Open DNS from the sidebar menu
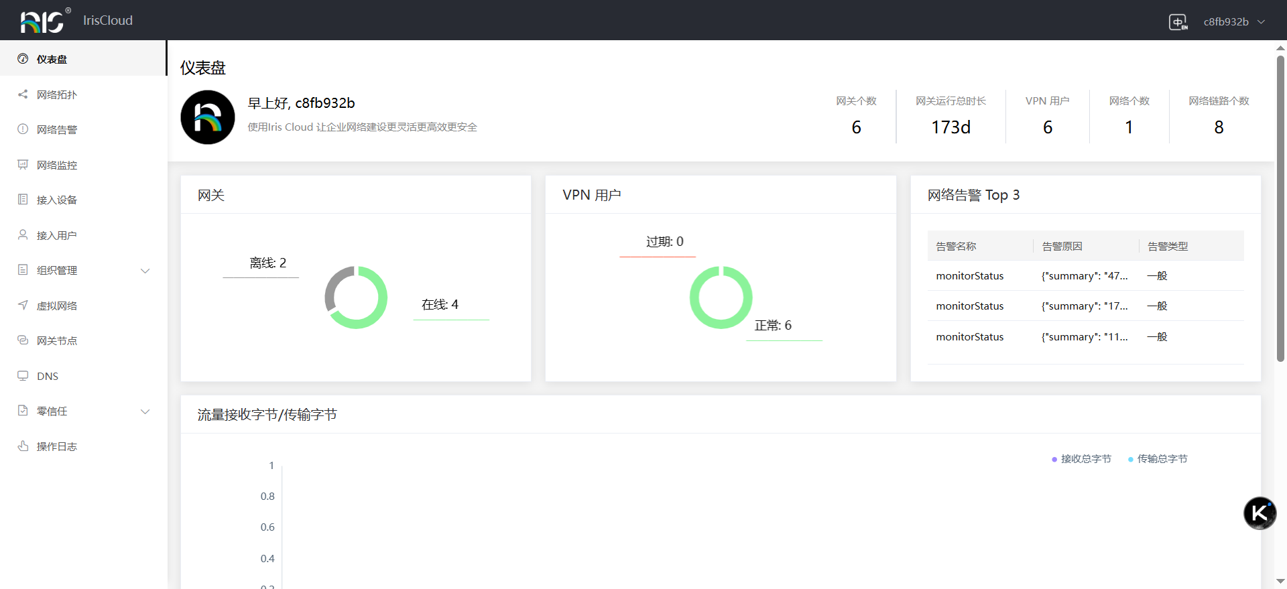The width and height of the screenshot is (1287, 589). click(48, 377)
